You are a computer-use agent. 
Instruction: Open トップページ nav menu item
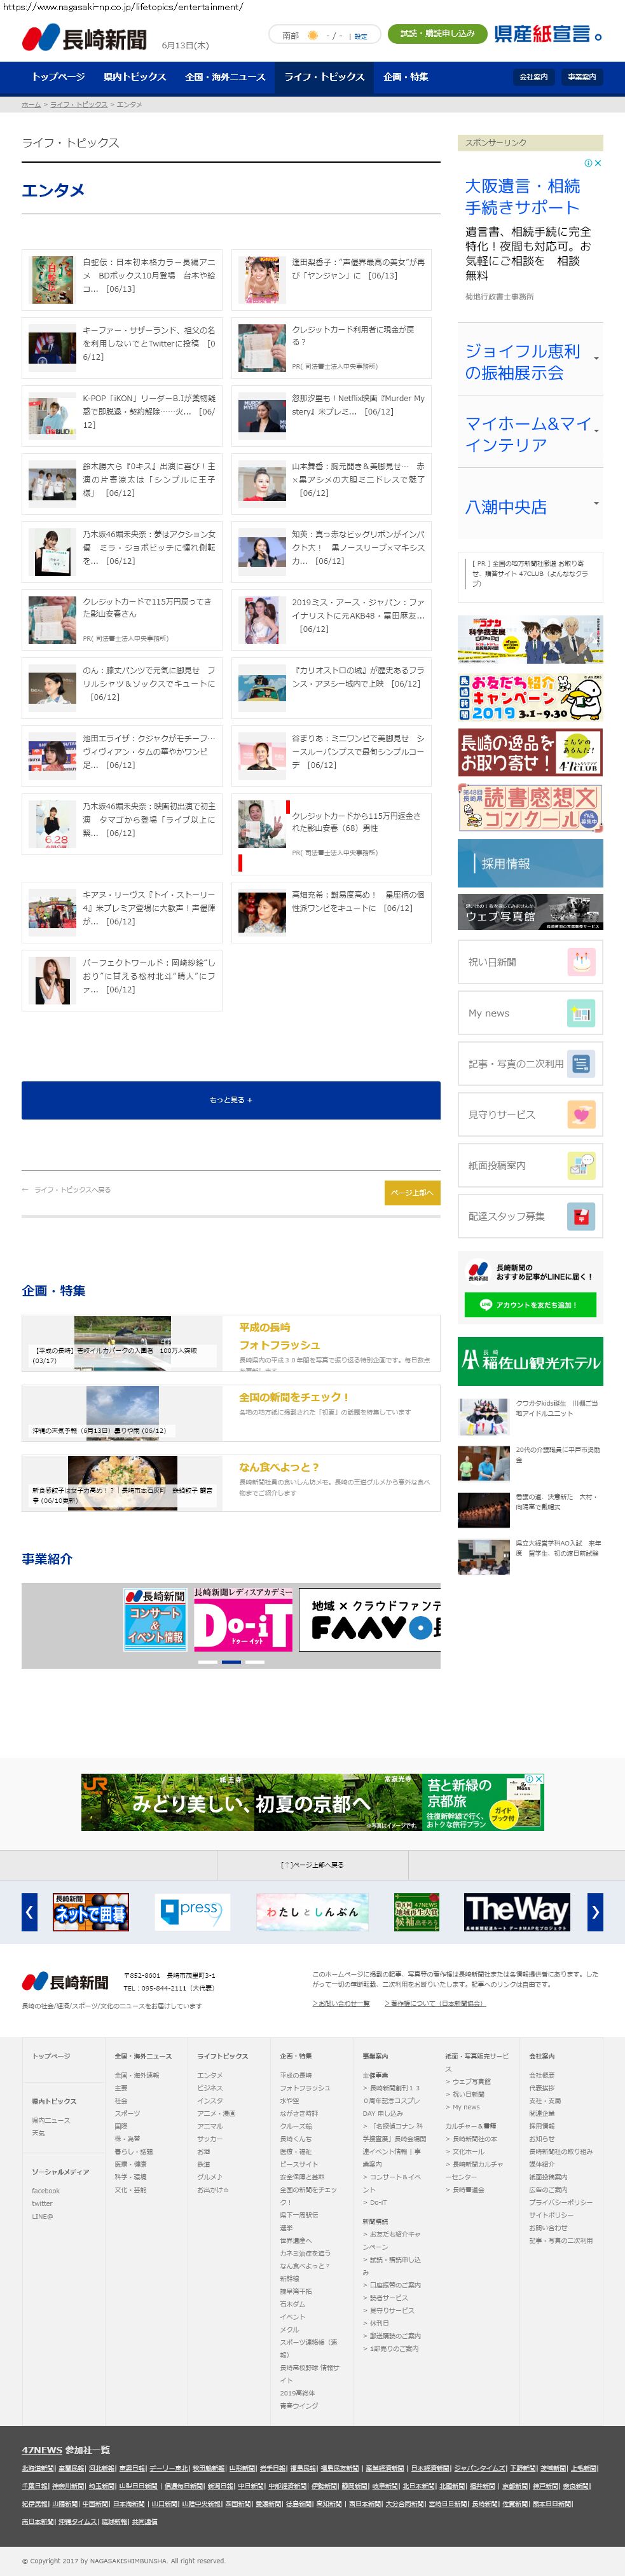pos(58,77)
